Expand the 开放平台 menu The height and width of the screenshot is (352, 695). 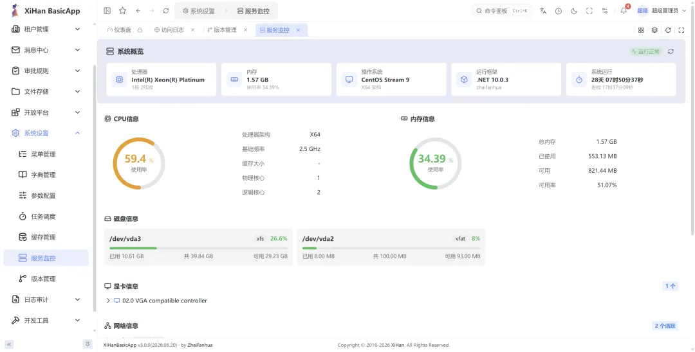(46, 112)
